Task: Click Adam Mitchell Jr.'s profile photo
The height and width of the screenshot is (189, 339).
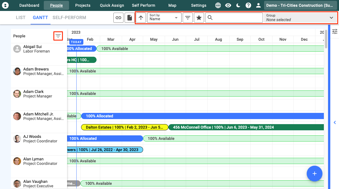Action: (17, 116)
